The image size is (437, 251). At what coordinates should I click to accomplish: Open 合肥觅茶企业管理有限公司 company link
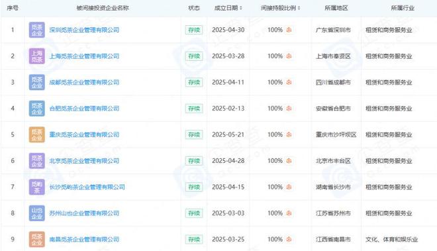tap(84, 109)
